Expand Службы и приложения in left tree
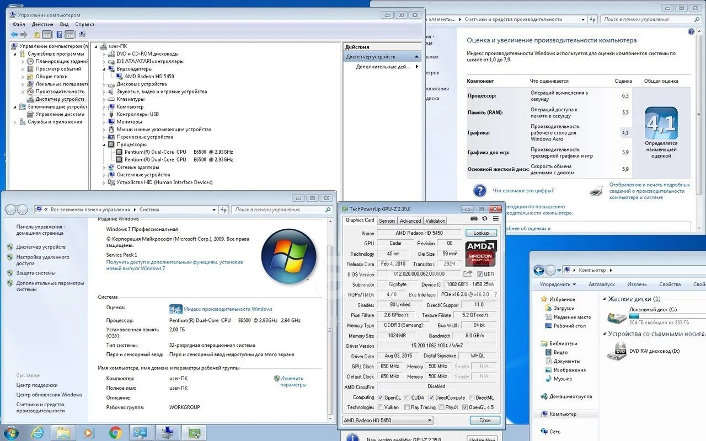Viewport: 706px width, 441px height. click(15, 122)
